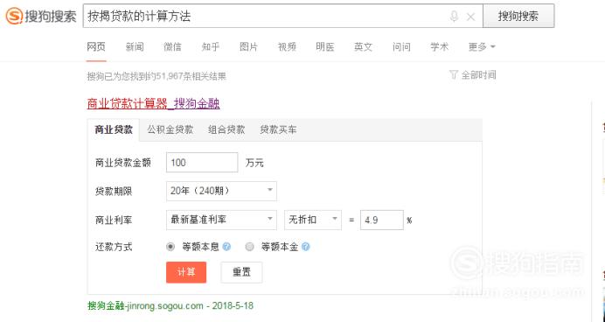The image size is (605, 322).
Task: Click 全部时间 time filter text
Action: click(478, 75)
